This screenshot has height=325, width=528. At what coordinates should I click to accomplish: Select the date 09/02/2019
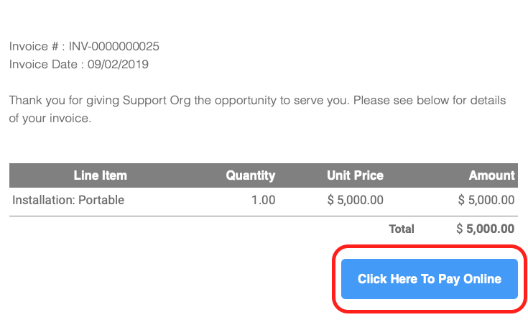click(x=118, y=64)
